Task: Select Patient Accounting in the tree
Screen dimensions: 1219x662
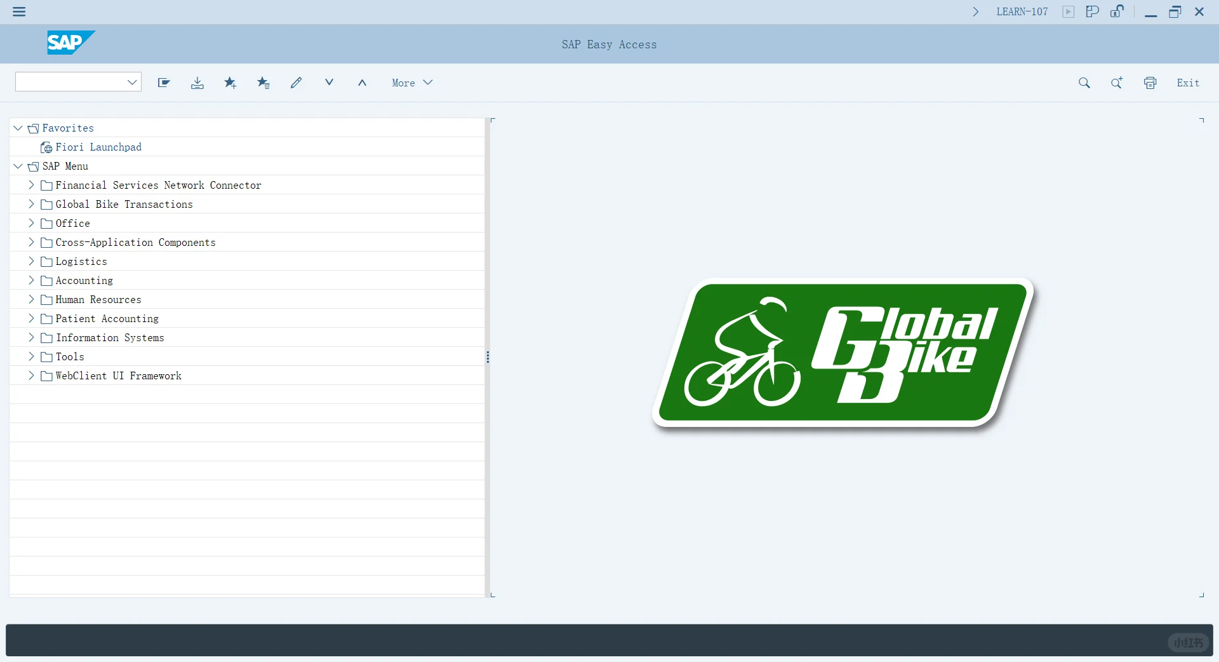Action: (x=107, y=318)
